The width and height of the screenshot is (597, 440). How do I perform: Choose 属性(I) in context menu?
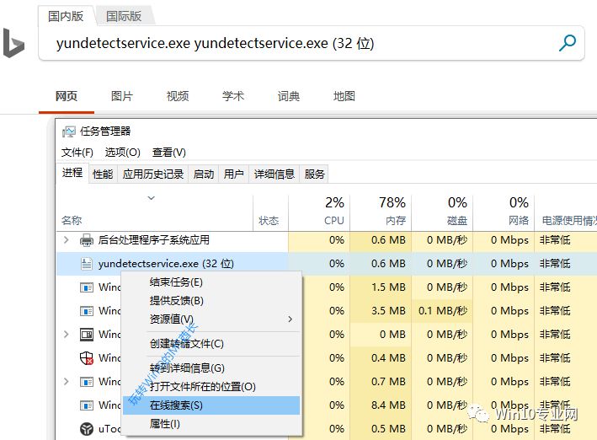(211, 424)
